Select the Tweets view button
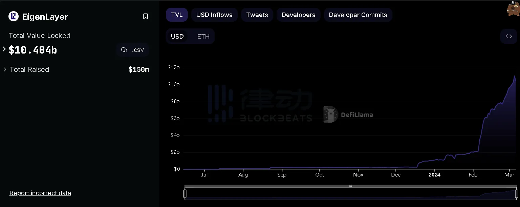This screenshot has width=520, height=207. 257,15
